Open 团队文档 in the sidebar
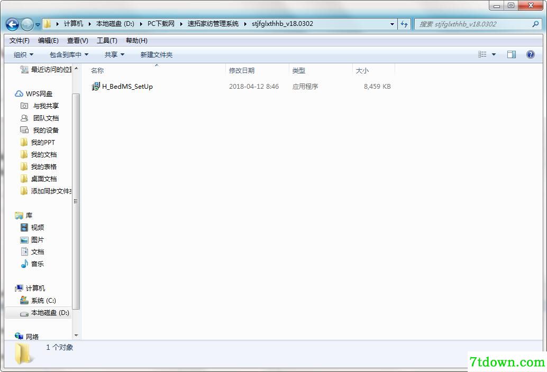 pyautogui.click(x=40, y=118)
